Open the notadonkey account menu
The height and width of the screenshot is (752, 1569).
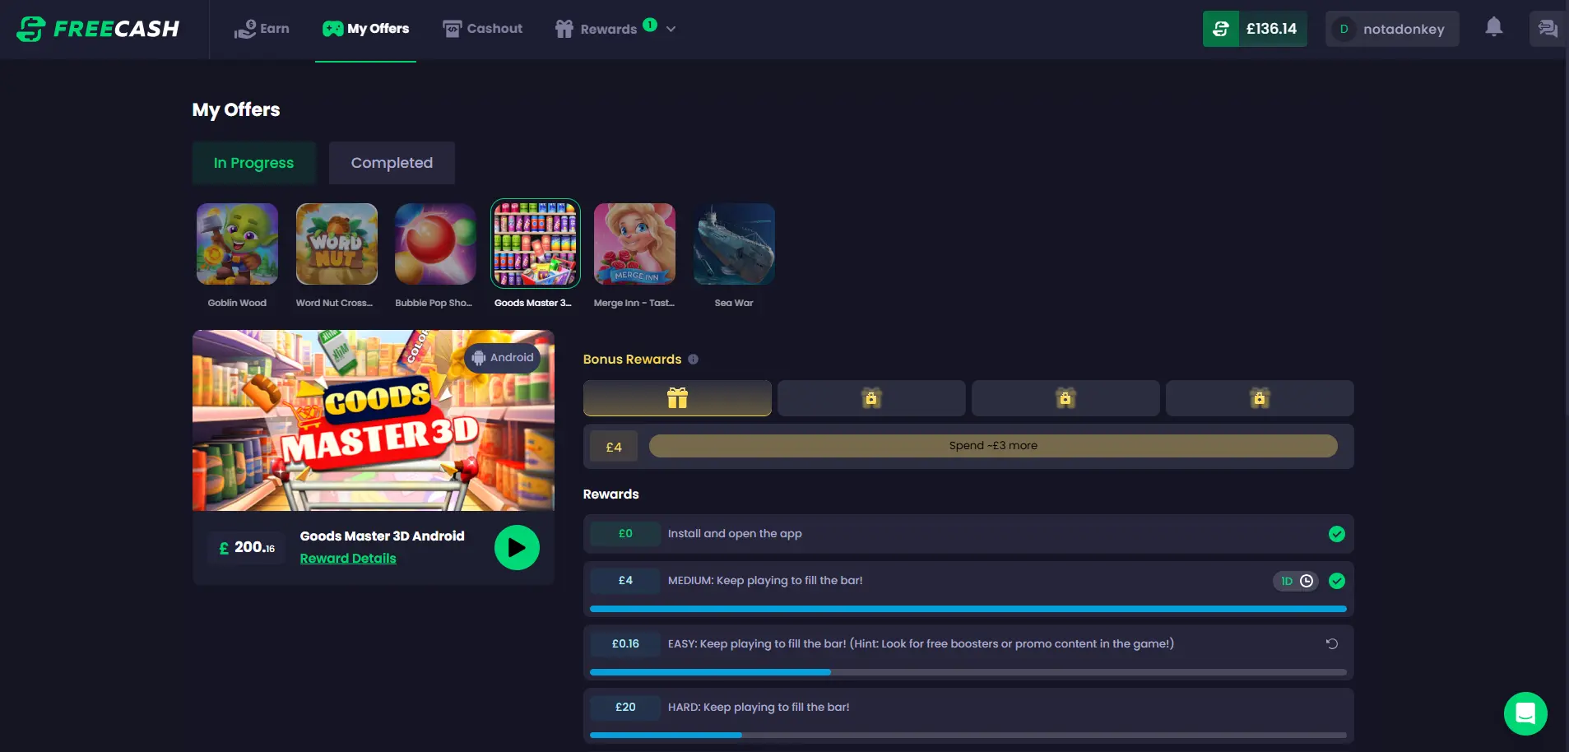[x=1392, y=29]
